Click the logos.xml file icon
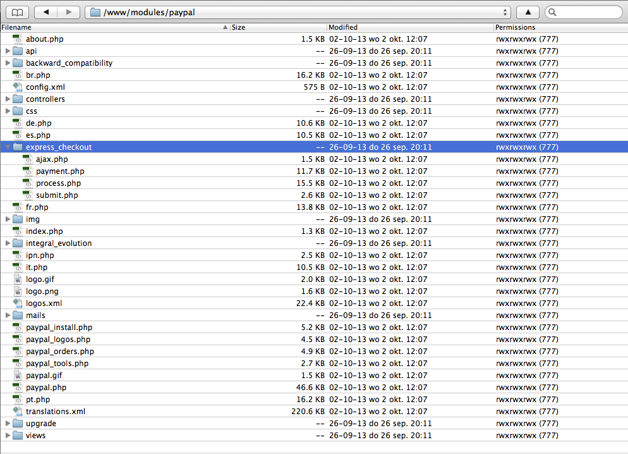The image size is (628, 454). tap(17, 304)
